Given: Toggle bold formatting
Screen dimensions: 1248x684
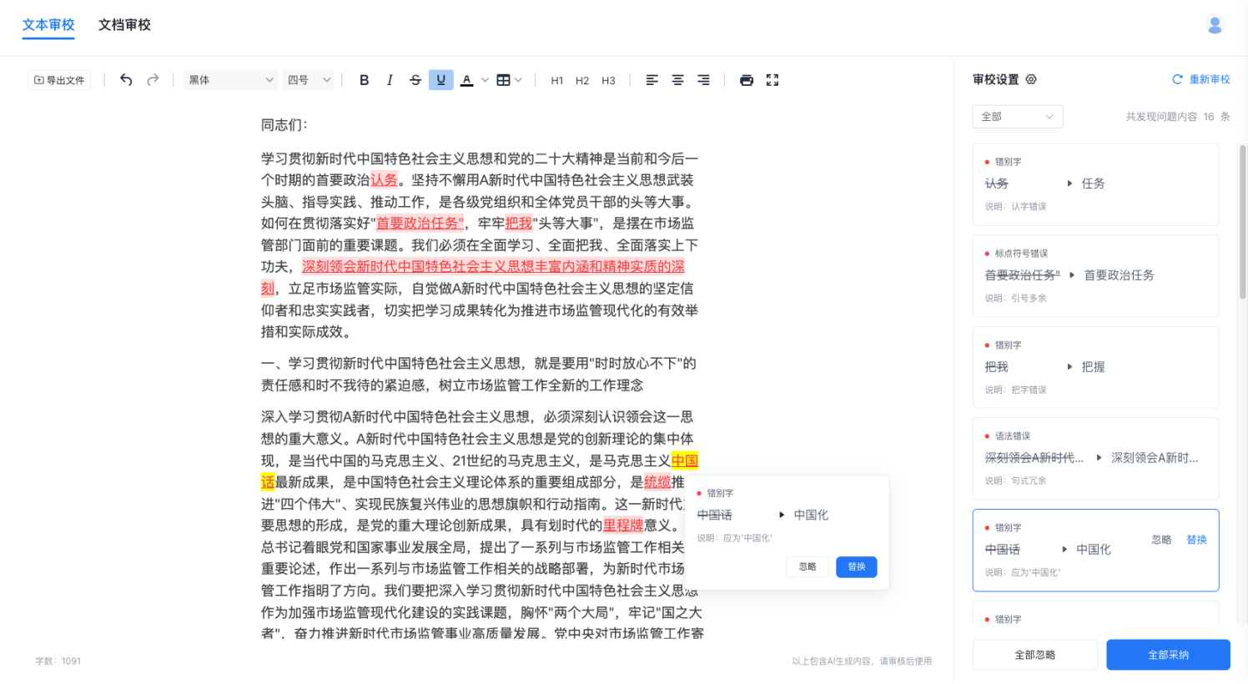Looking at the screenshot, I should pos(364,80).
